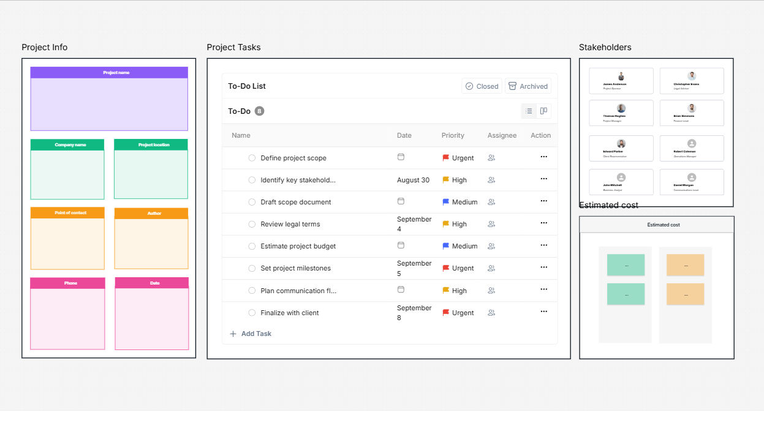The image size is (764, 429).
Task: Select the Stakeholders frame title
Action: [x=605, y=47]
